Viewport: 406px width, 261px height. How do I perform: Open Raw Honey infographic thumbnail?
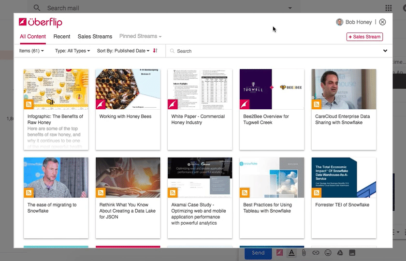tap(56, 89)
